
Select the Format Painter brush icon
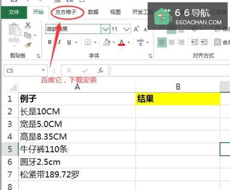[28, 45]
